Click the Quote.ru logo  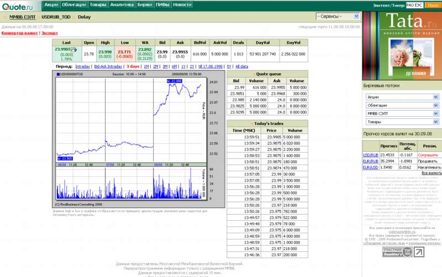coord(18,6)
